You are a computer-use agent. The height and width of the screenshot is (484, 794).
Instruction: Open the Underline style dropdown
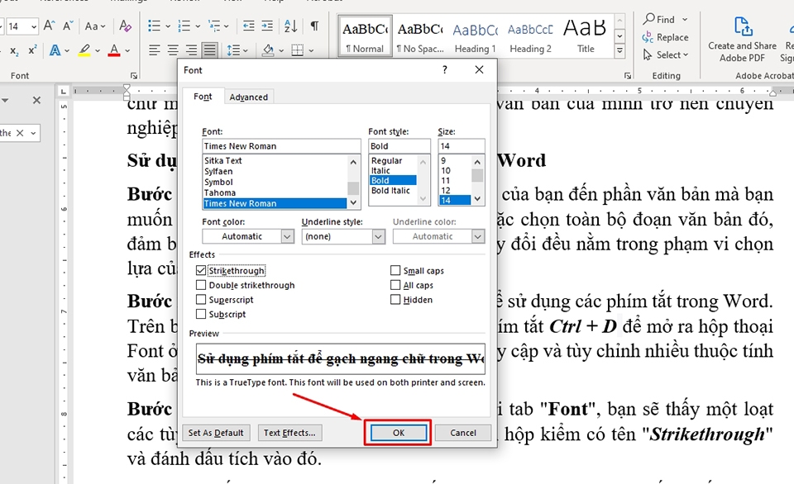[x=378, y=236]
